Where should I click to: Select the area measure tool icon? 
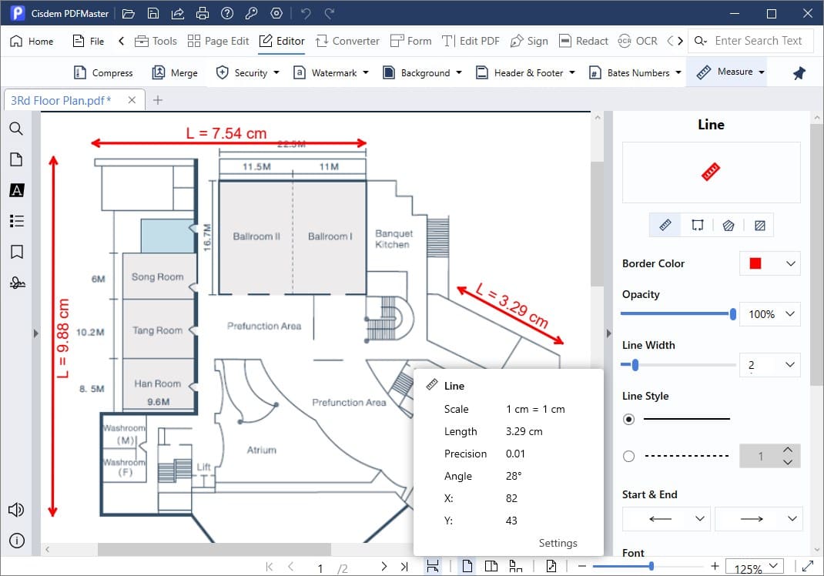click(x=729, y=226)
